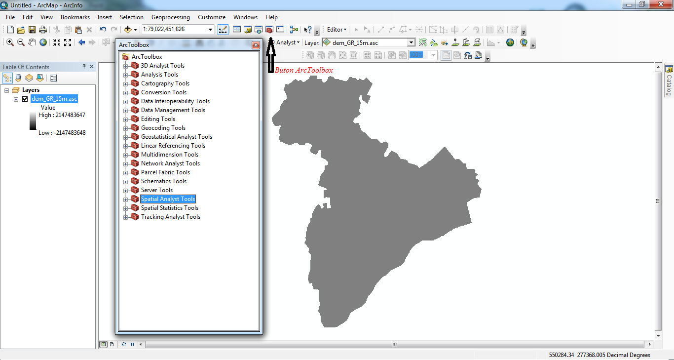
Task: Expand the Spatial Analyst Tools toolbox
Action: 126,200
